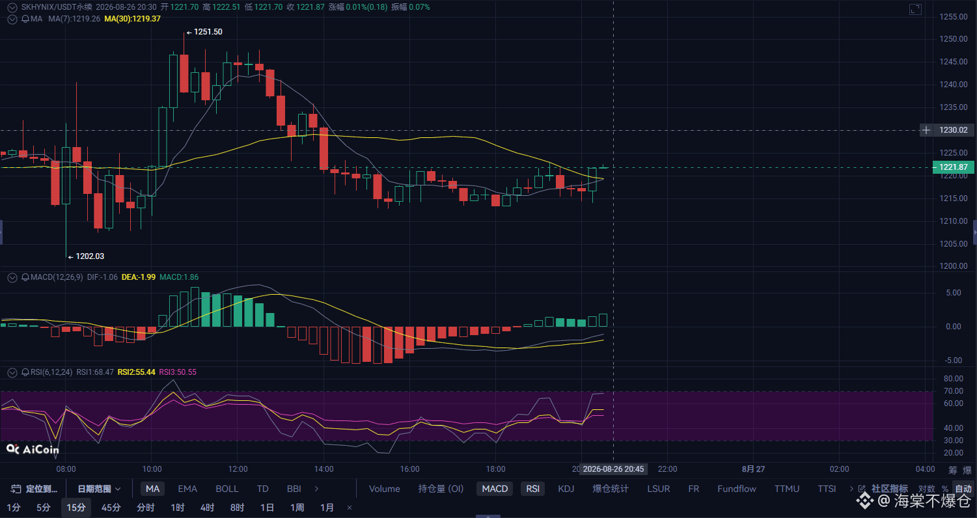Expand the right side panel handle
The width and height of the screenshot is (977, 518).
[974, 232]
